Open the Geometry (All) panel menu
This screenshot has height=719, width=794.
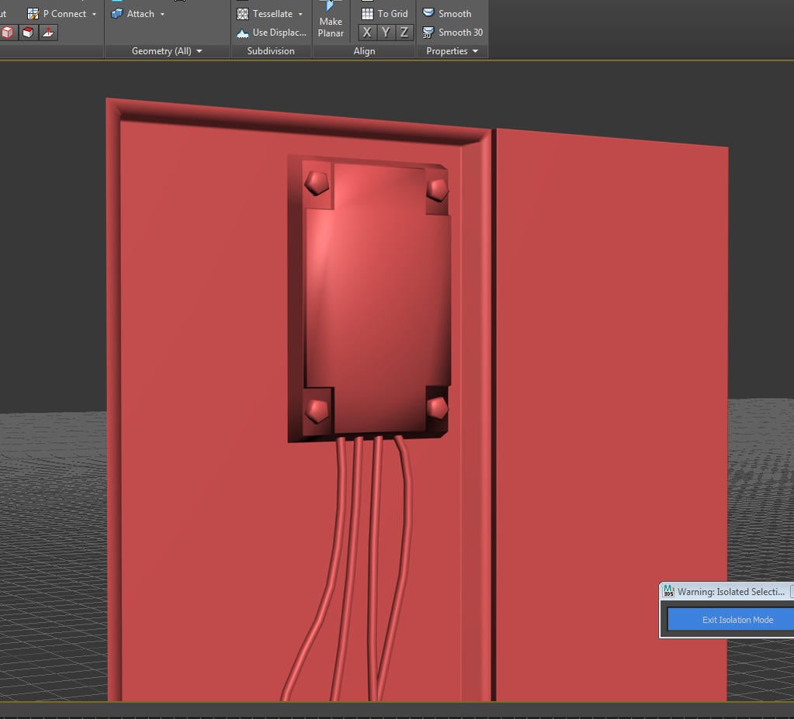coord(200,50)
